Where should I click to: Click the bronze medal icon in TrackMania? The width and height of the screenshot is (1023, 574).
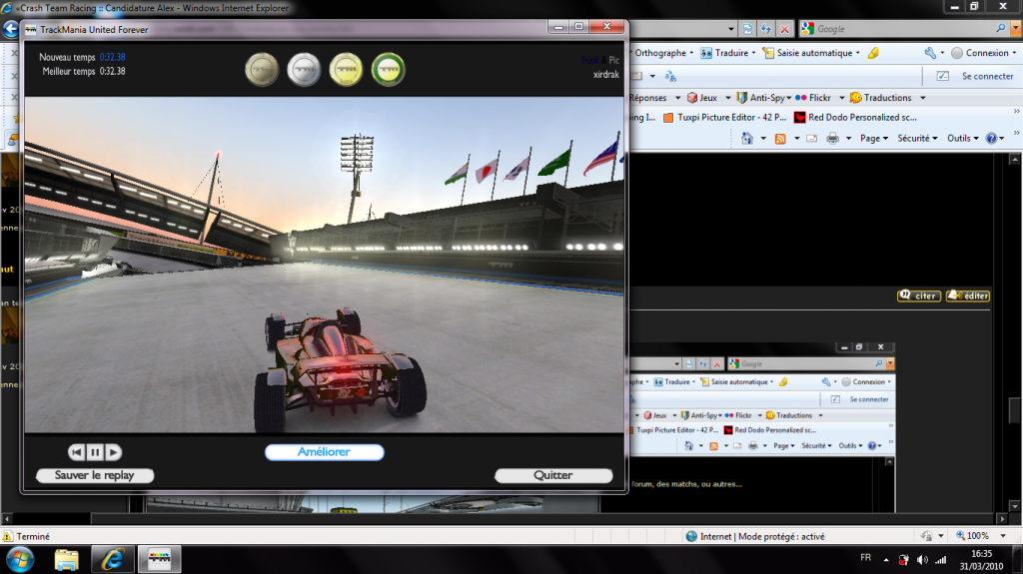(x=262, y=69)
